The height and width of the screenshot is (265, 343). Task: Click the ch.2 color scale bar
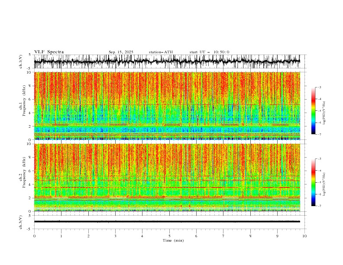pos(314,182)
